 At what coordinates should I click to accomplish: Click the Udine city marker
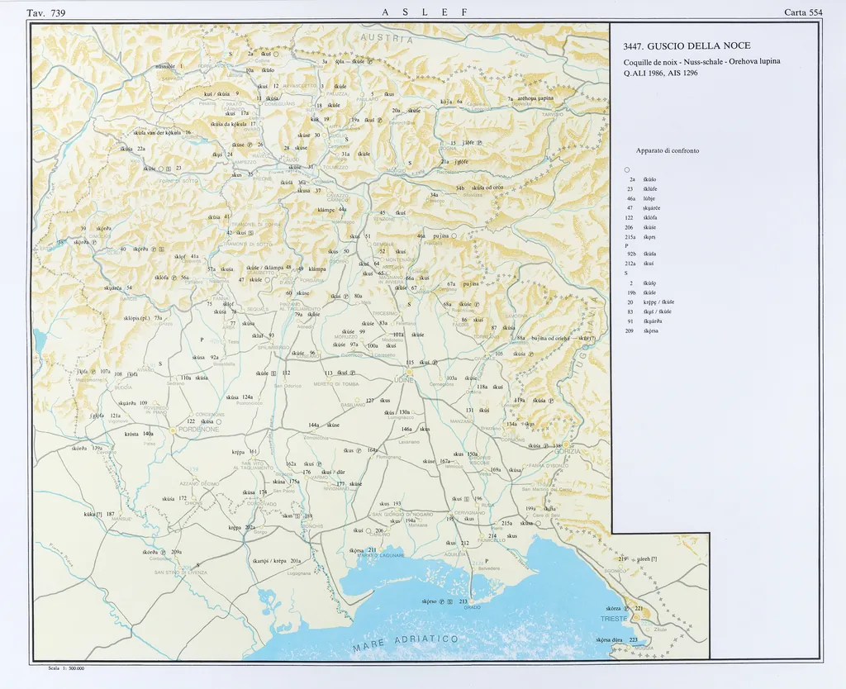coord(408,372)
